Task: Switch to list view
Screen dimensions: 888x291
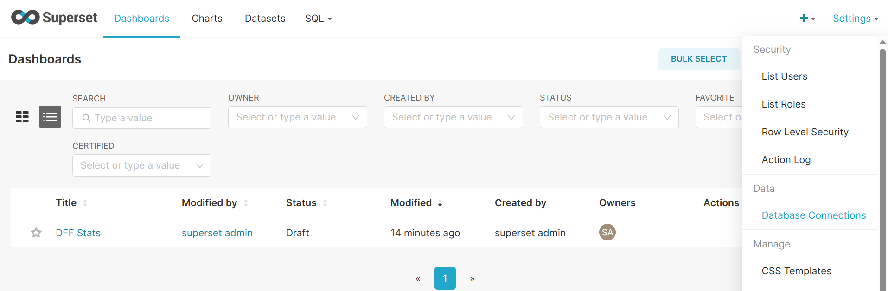Action: (x=50, y=117)
